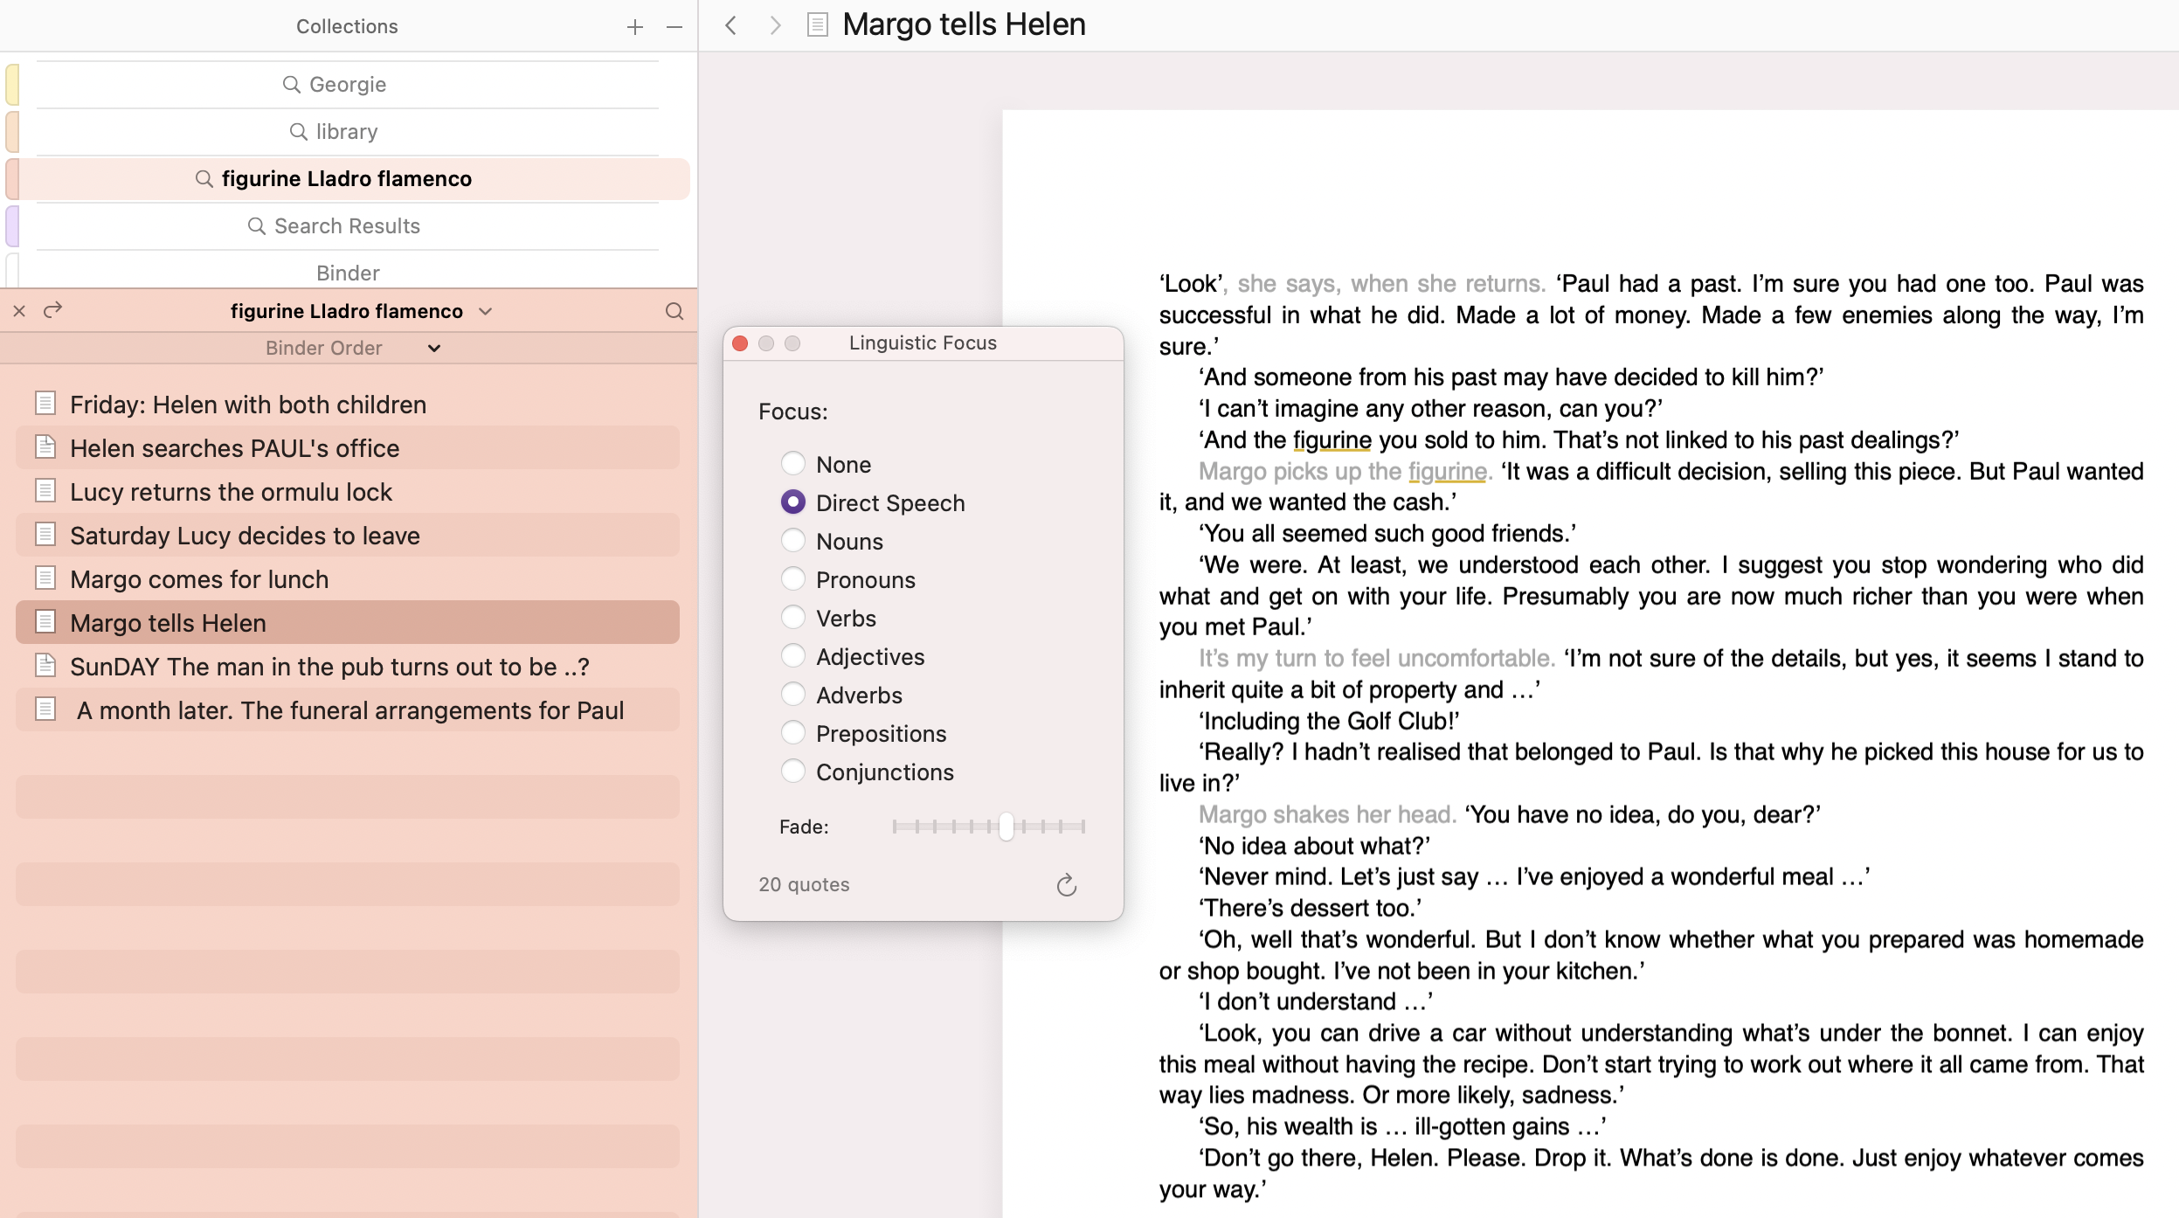Adjust the Fade slider handle
This screenshot has width=2179, height=1218.
[1006, 826]
